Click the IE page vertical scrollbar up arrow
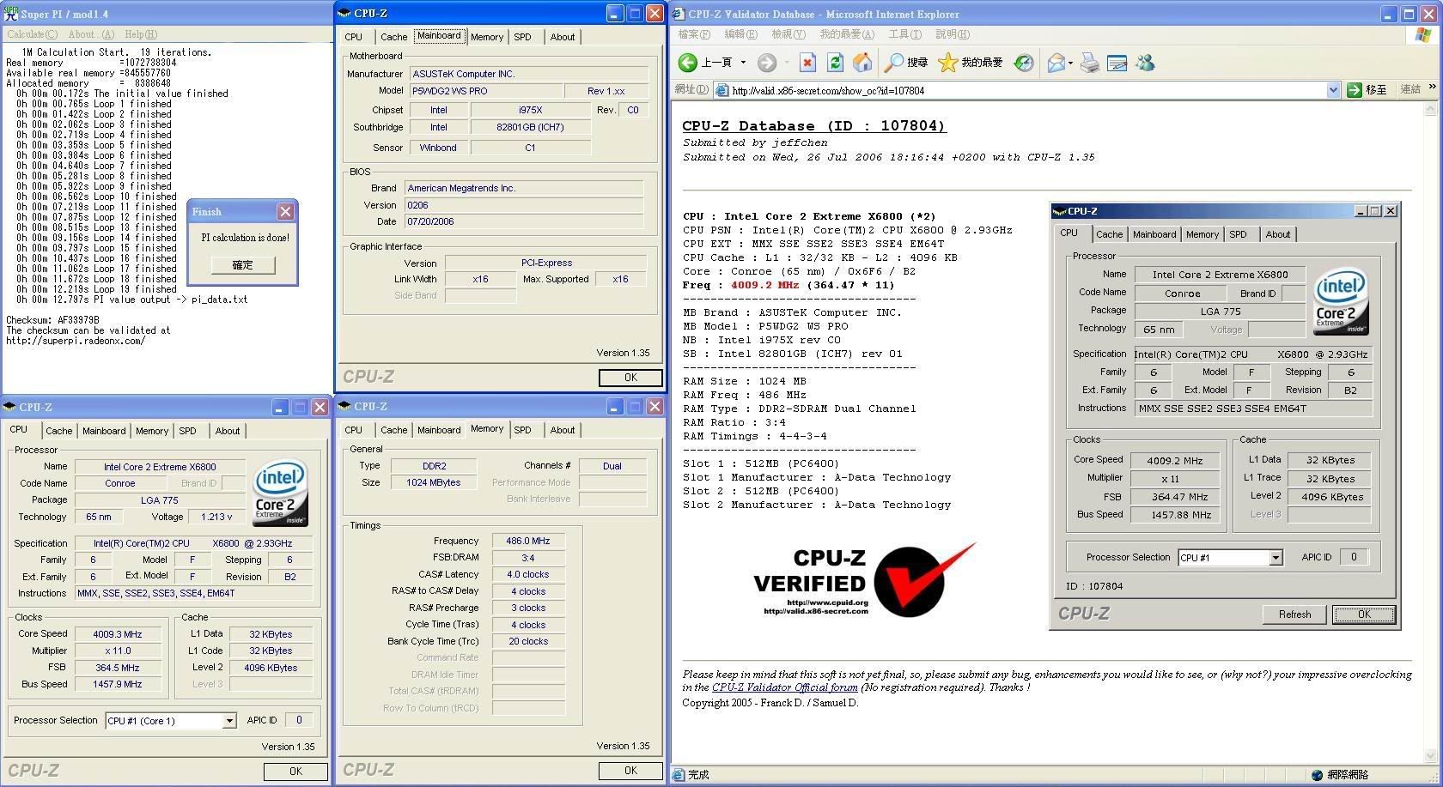The width and height of the screenshot is (1443, 787). point(1431,110)
